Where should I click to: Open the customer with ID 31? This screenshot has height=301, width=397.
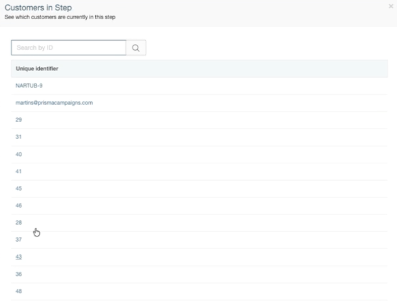(x=19, y=137)
